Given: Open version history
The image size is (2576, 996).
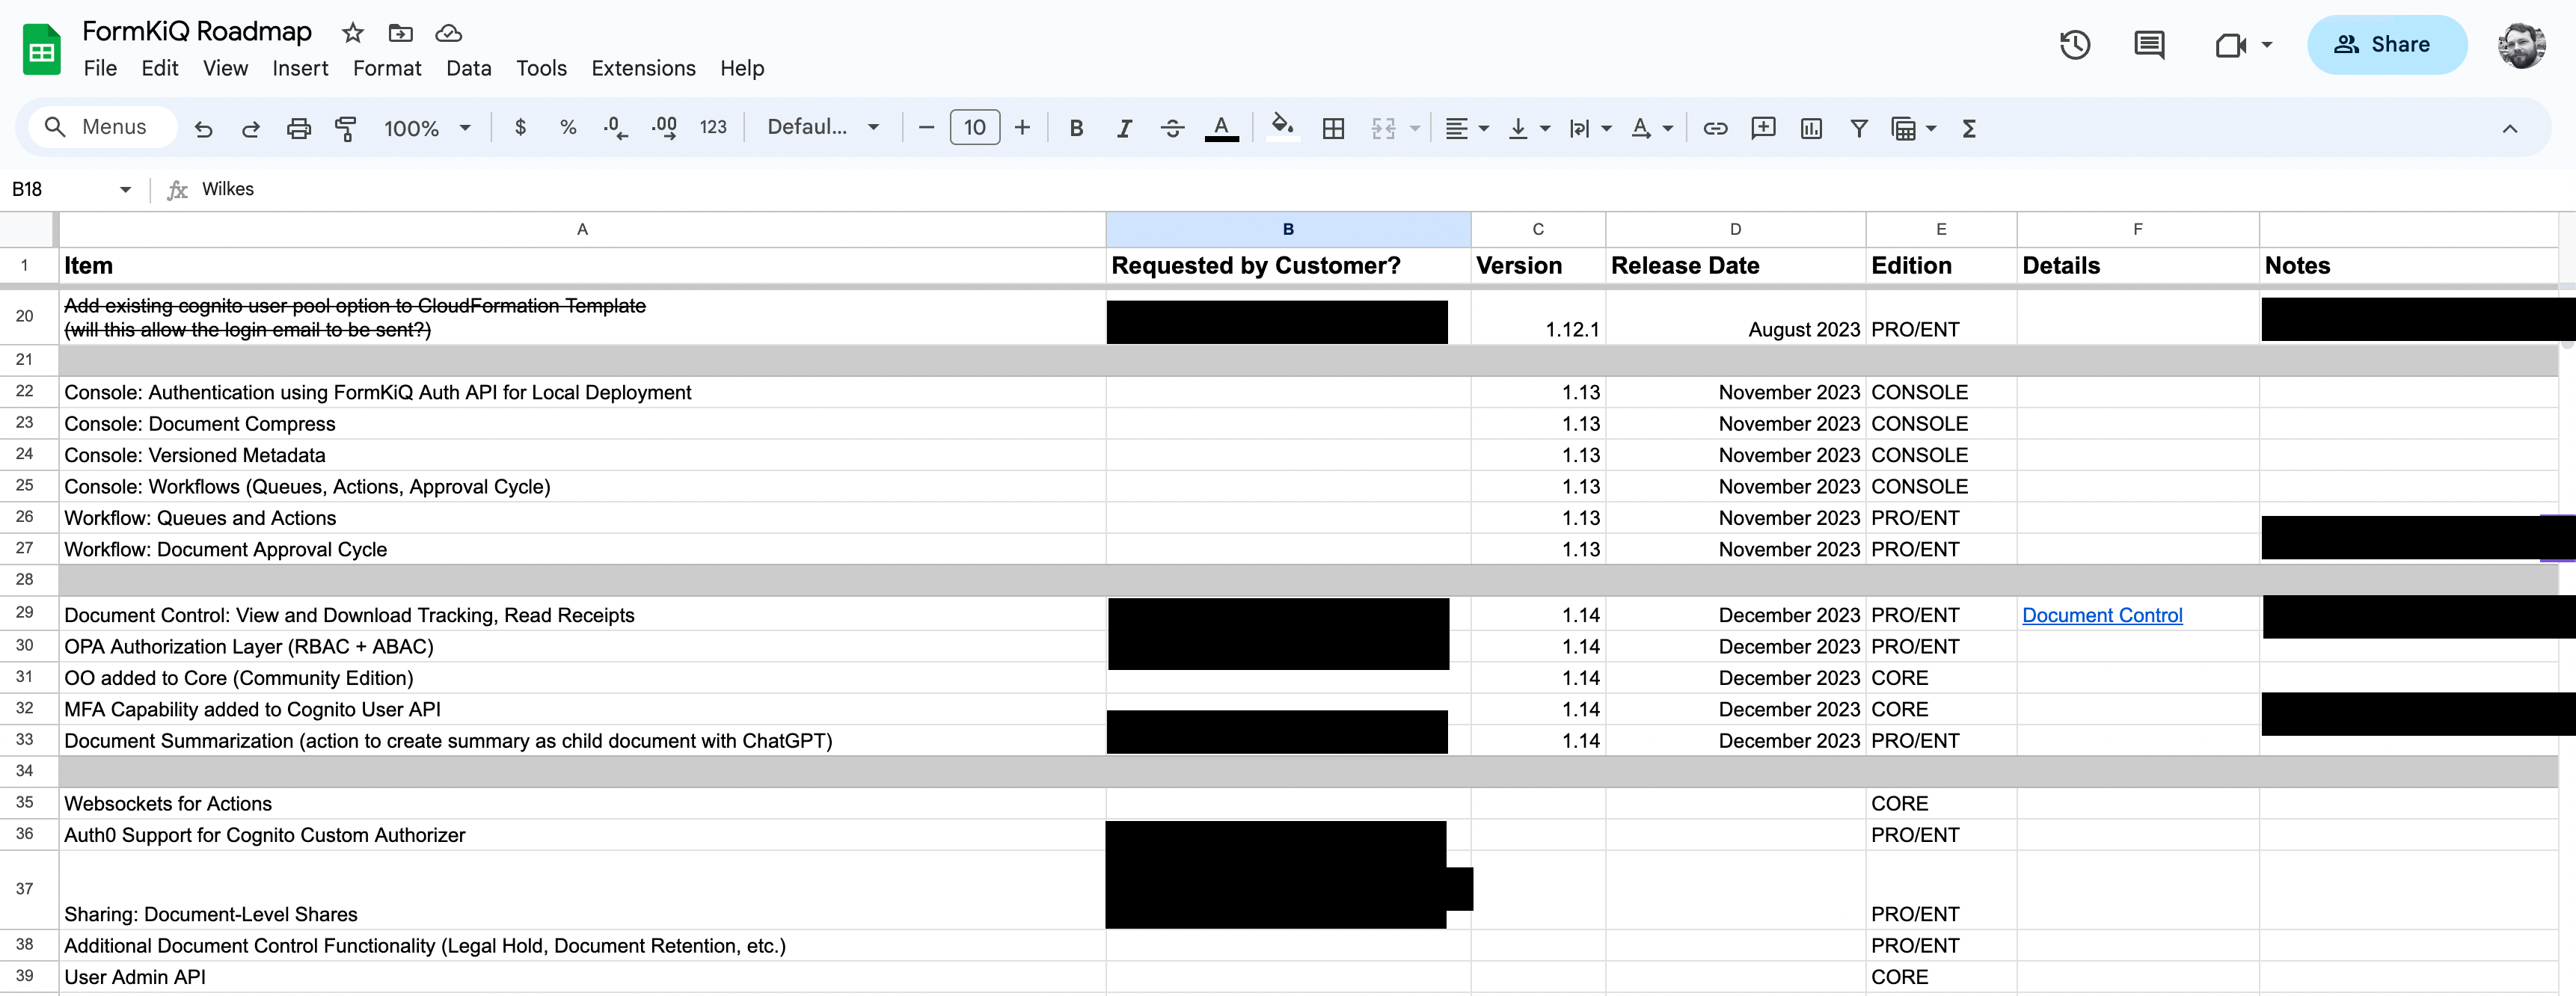Looking at the screenshot, I should 2075,44.
